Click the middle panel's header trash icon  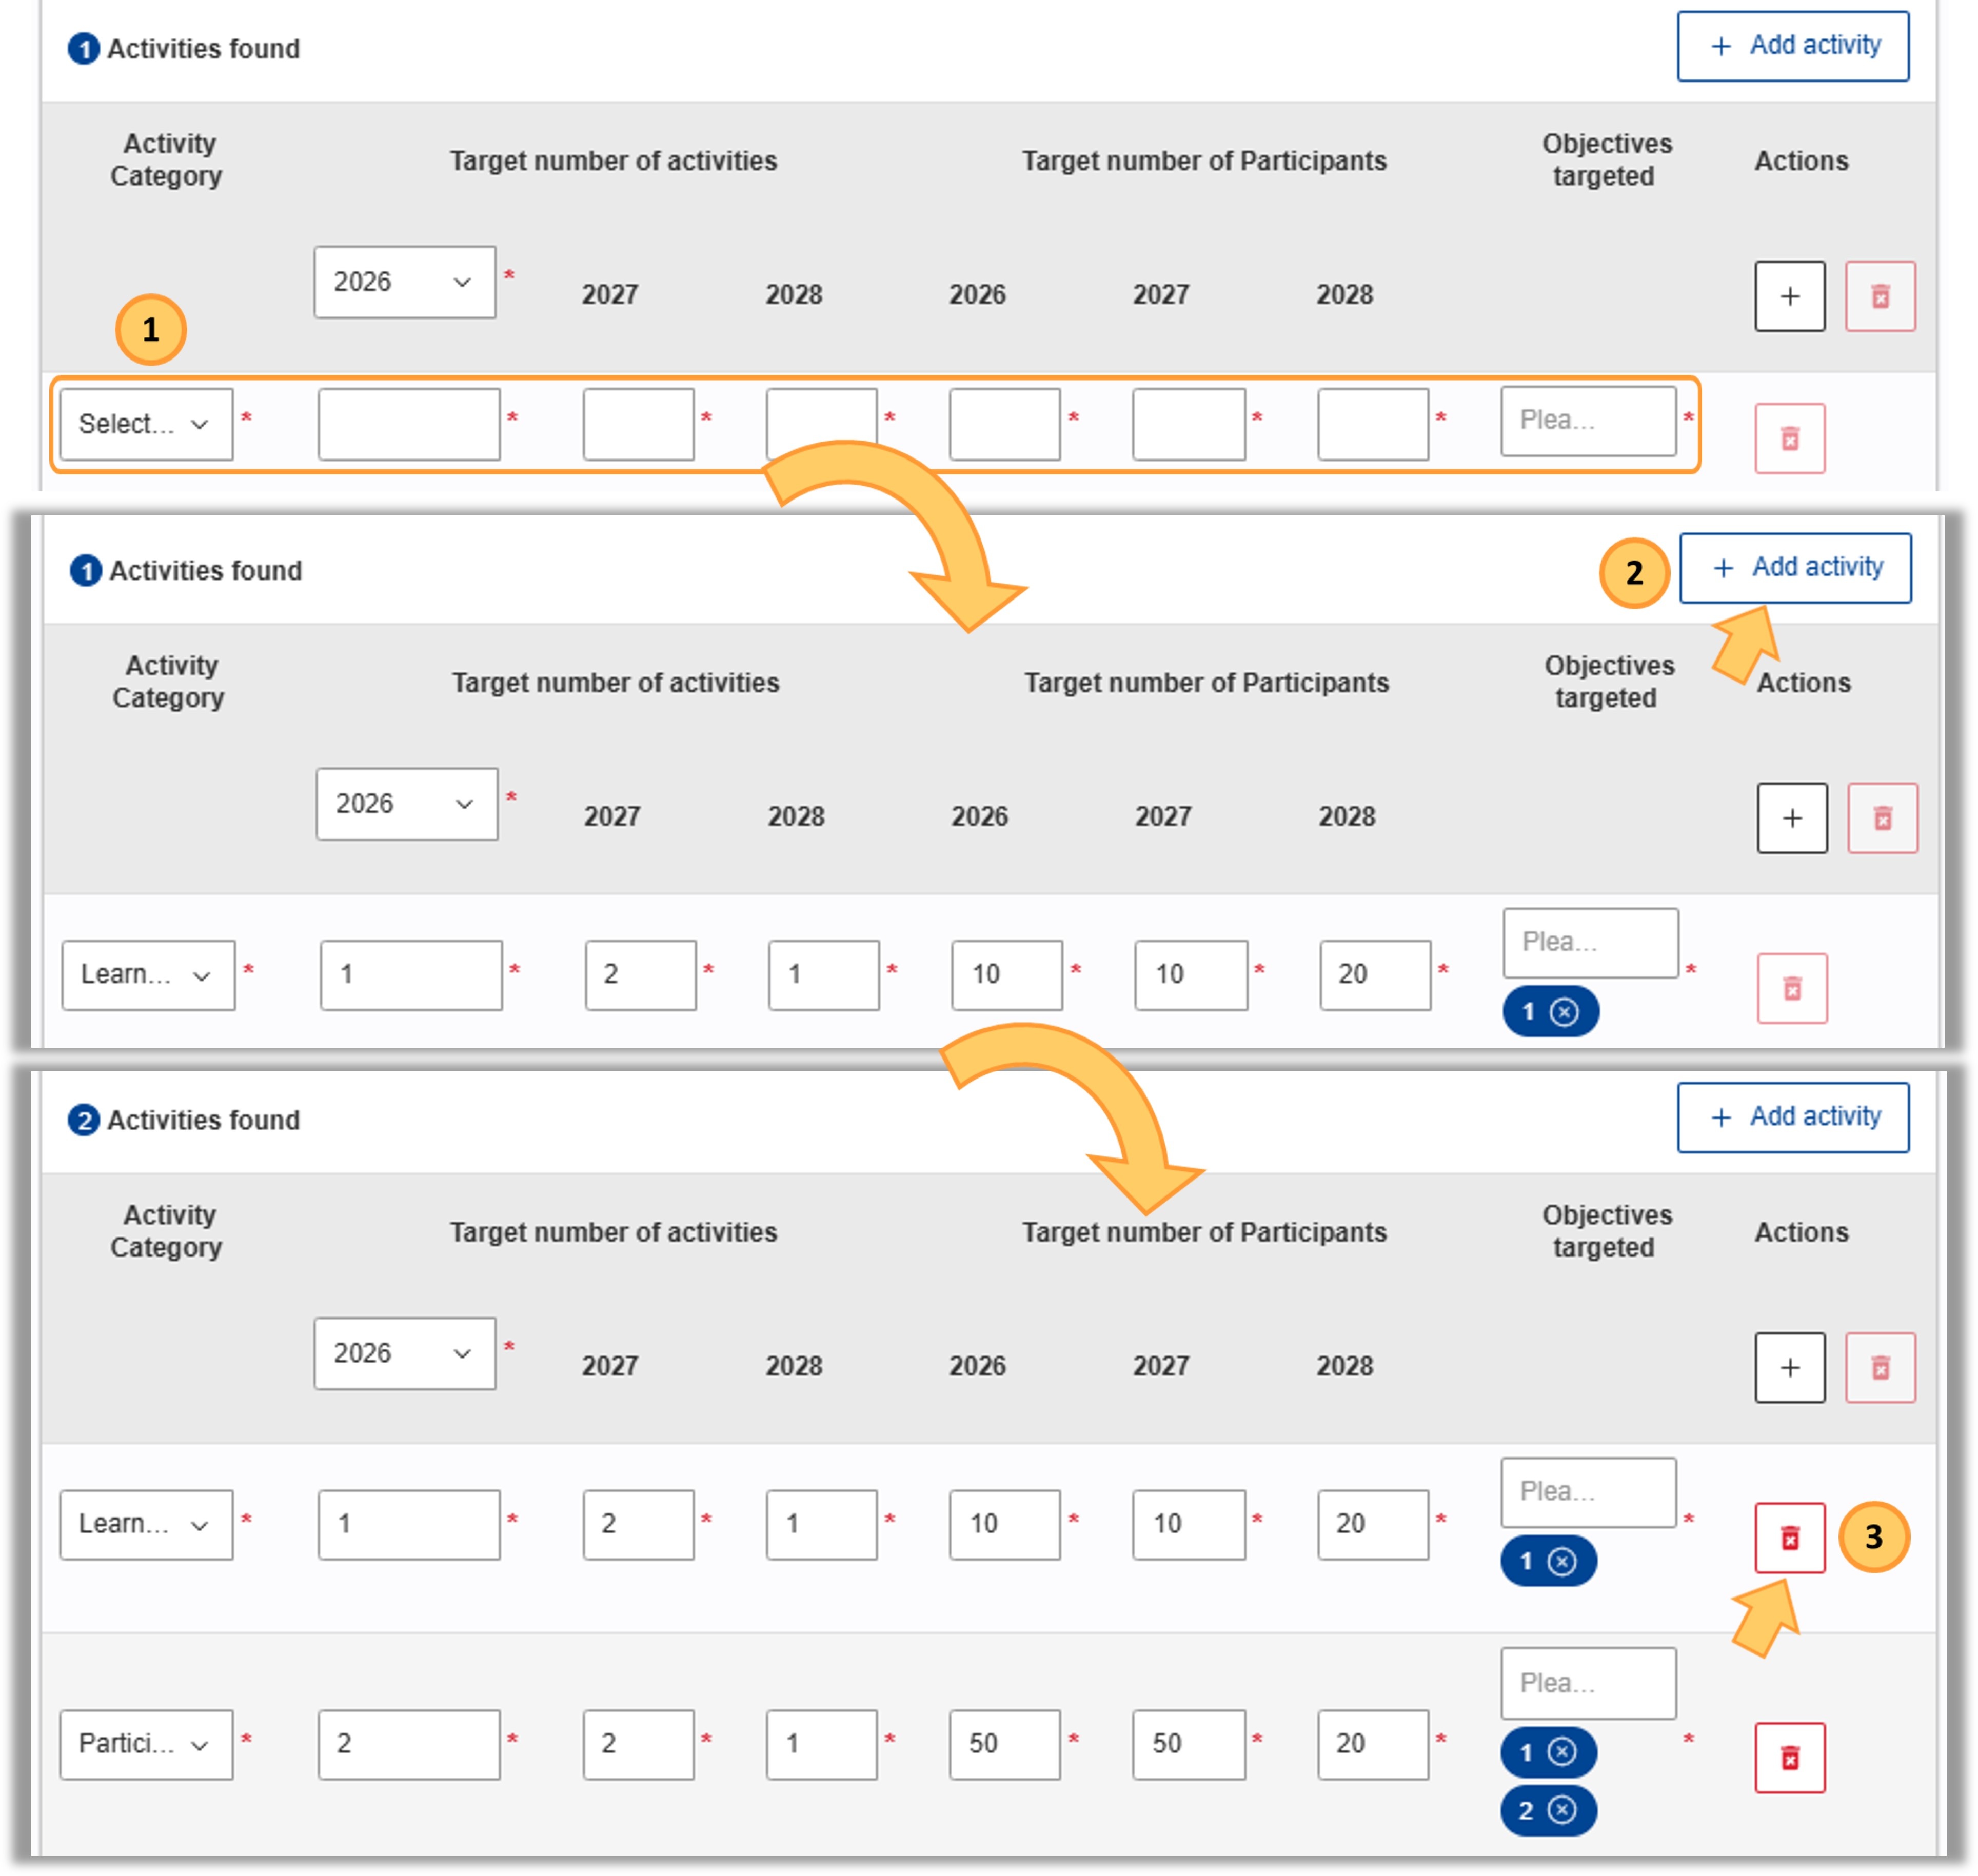click(1882, 818)
